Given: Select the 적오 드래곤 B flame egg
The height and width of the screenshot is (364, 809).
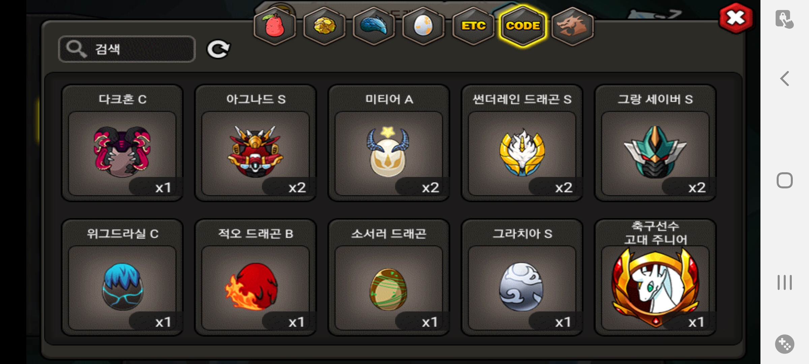Looking at the screenshot, I should pos(256,277).
